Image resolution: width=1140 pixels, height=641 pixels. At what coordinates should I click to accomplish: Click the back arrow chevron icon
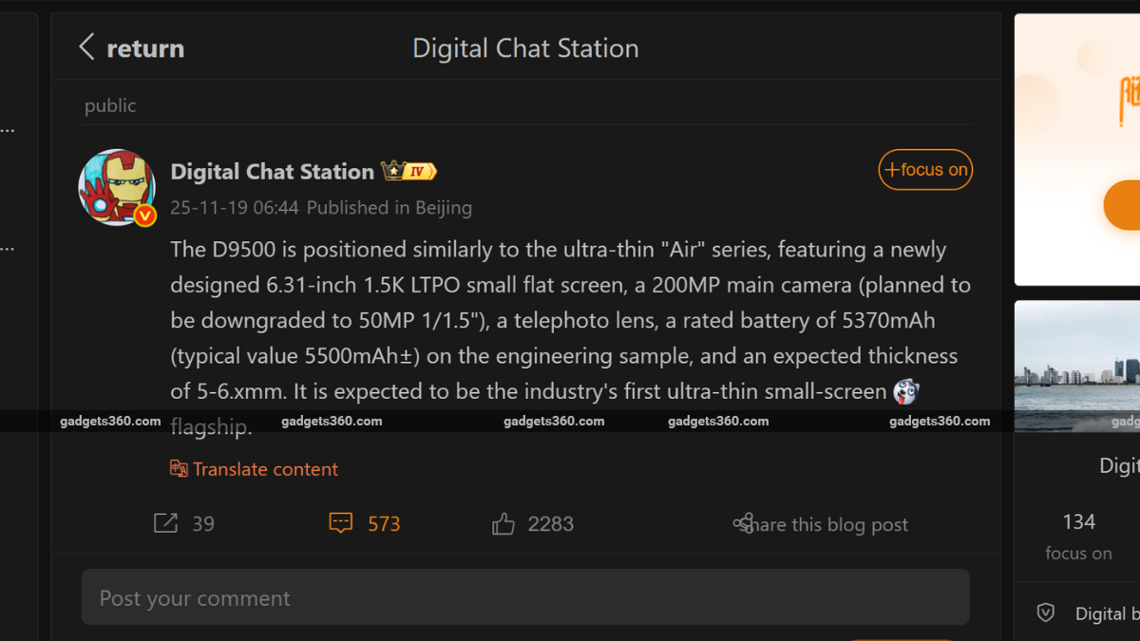pyautogui.click(x=86, y=47)
